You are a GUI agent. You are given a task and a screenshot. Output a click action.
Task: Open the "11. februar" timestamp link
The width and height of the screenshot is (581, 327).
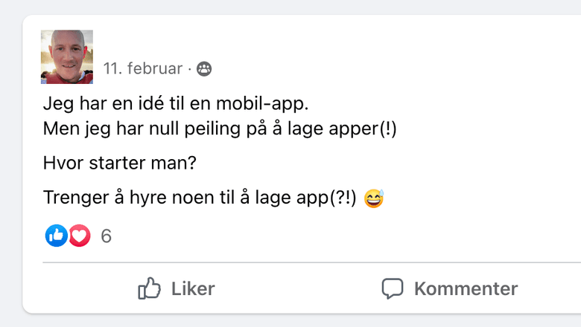(x=142, y=69)
